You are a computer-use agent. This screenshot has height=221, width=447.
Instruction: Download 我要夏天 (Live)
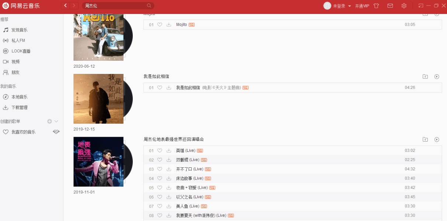169,215
